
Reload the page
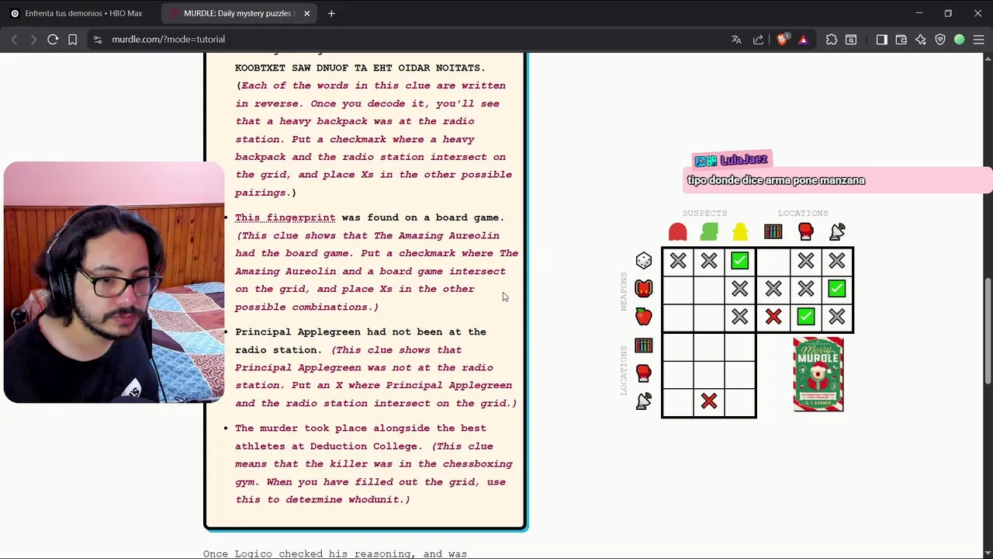point(53,40)
